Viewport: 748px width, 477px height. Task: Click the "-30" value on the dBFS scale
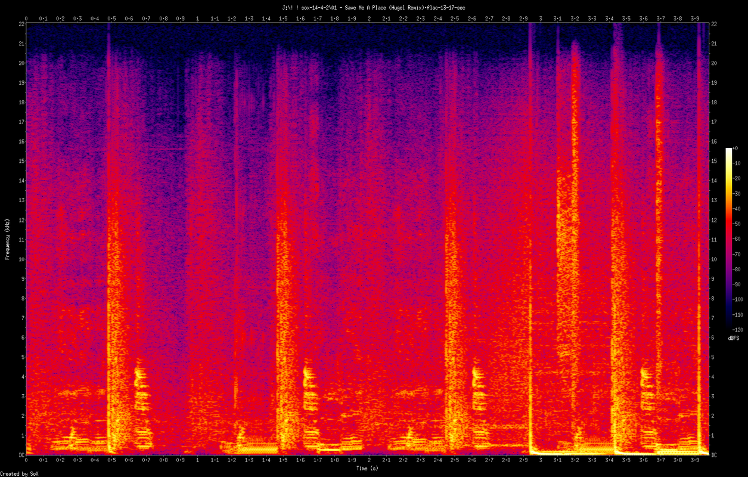pyautogui.click(x=737, y=193)
